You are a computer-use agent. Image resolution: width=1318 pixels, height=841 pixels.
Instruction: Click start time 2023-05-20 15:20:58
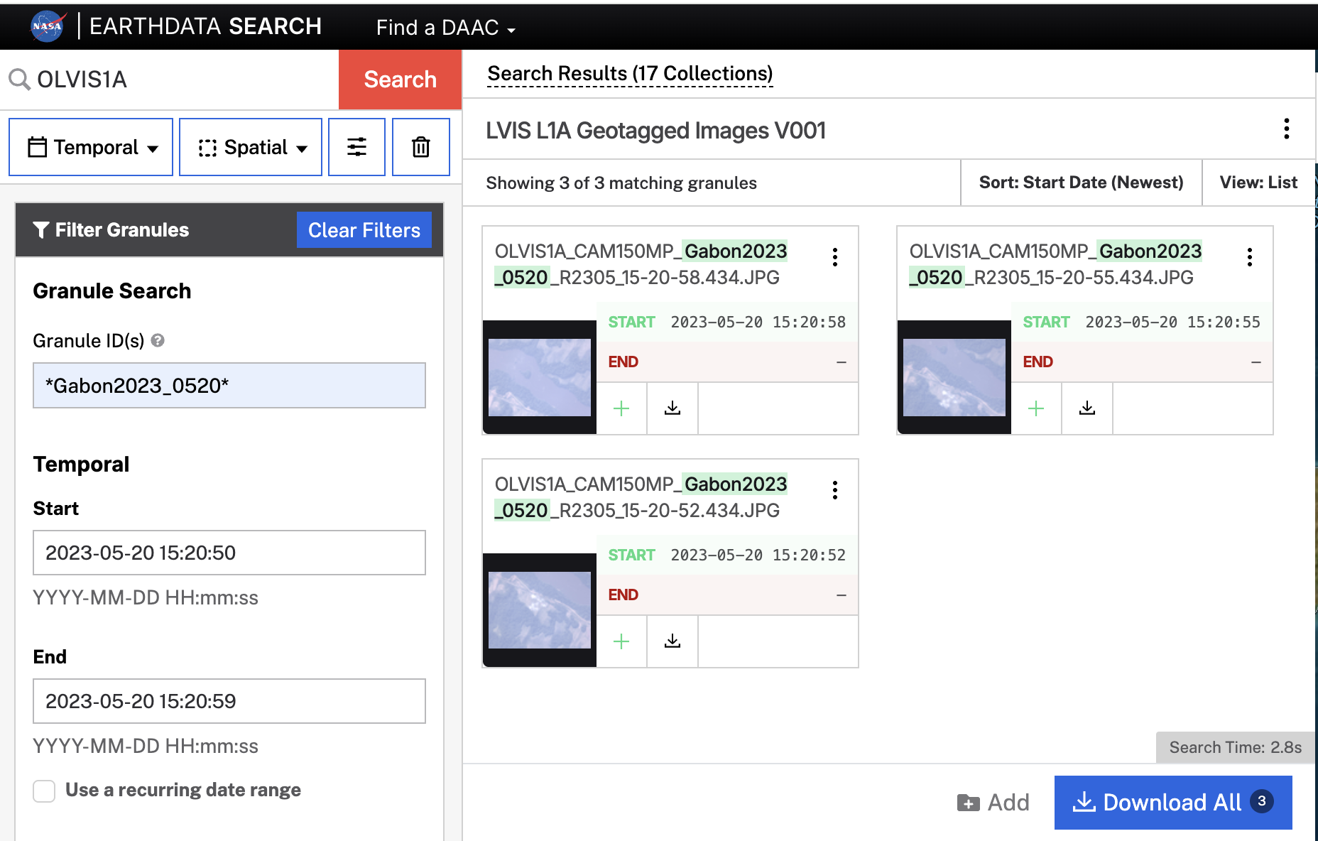758,322
